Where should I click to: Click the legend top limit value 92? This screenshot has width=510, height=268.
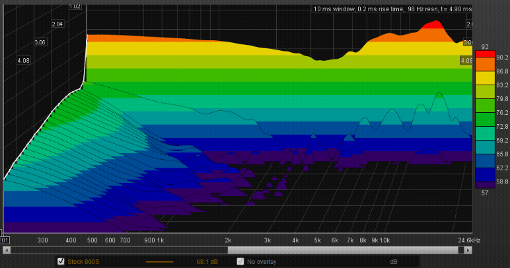[485, 47]
